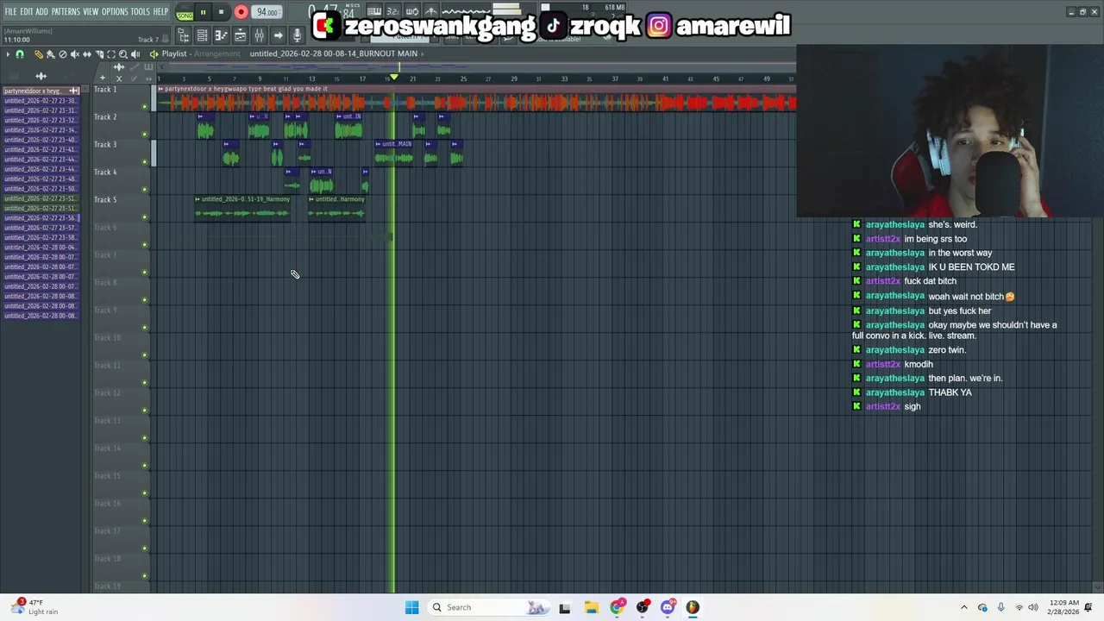Select the untitled_2026-02-27 23-56 picker clip
Screen dimensions: 1104x621
pyautogui.click(x=41, y=218)
